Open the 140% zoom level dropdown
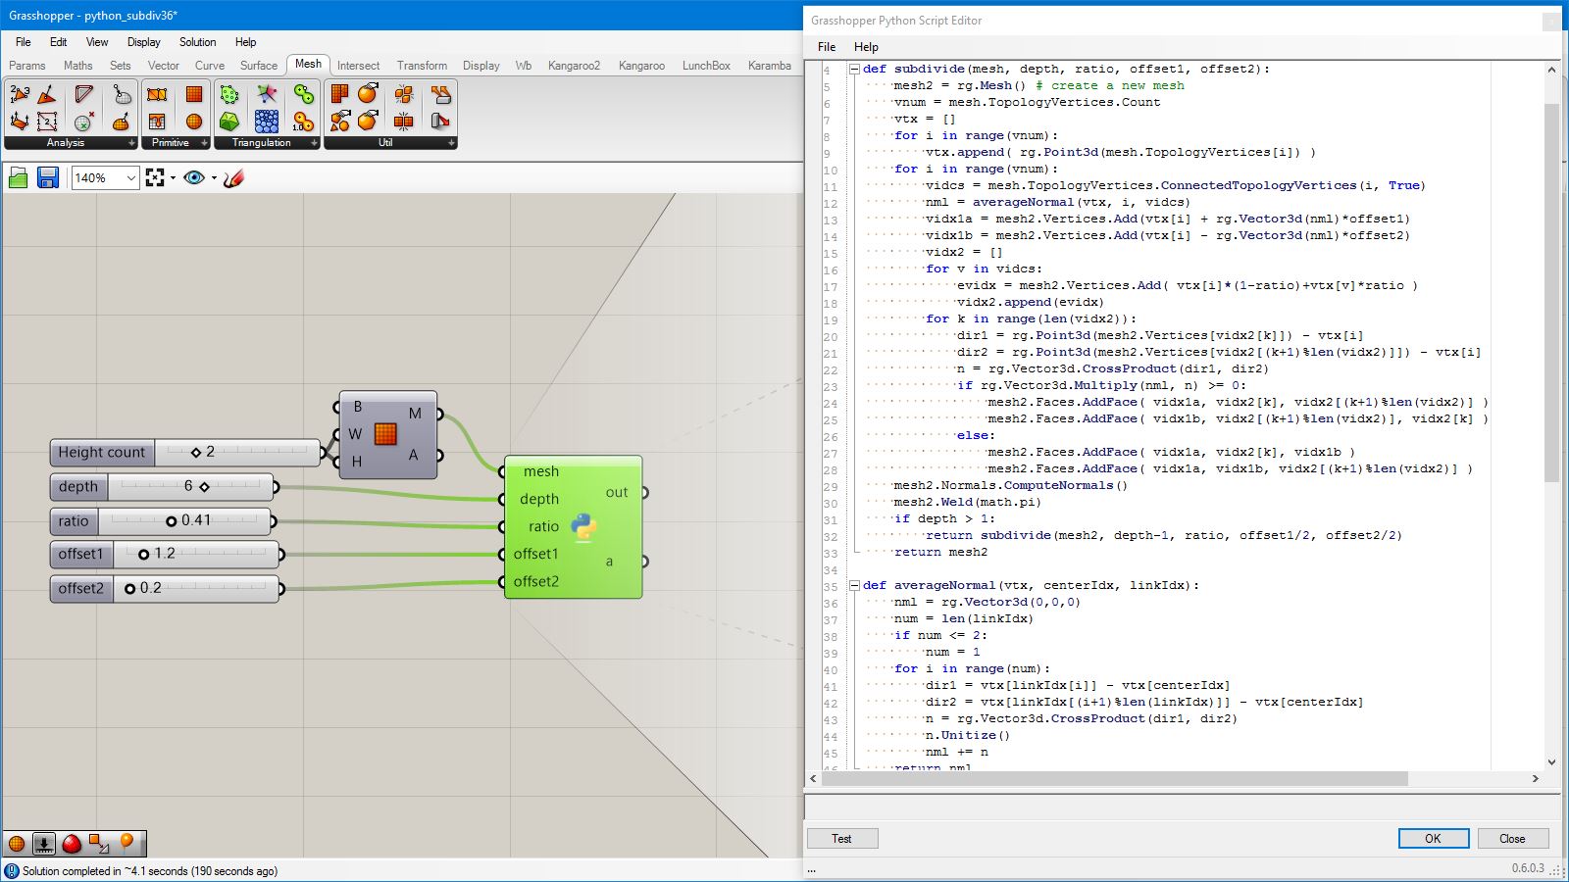Image resolution: width=1569 pixels, height=882 pixels. [130, 177]
